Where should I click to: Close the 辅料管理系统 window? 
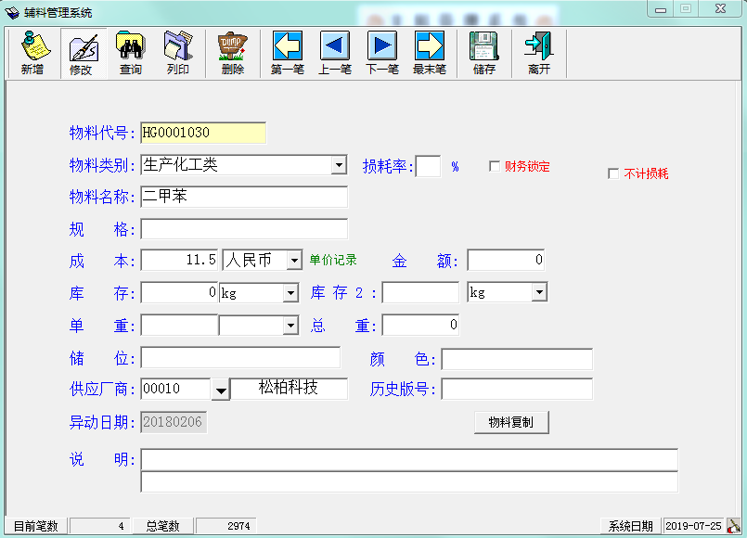[720, 9]
